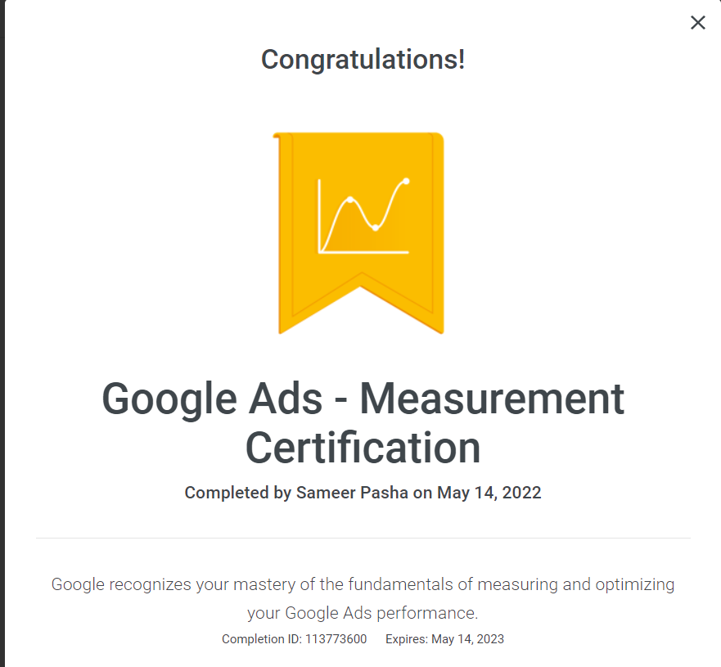Click the "your Google Ads performance." text line

click(x=363, y=612)
